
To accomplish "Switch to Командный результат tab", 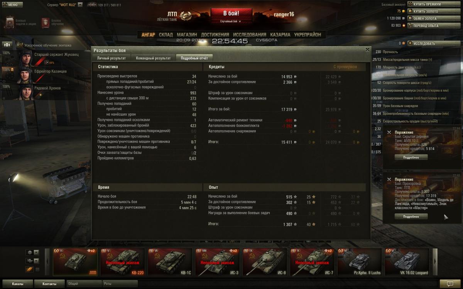I will 153,58.
